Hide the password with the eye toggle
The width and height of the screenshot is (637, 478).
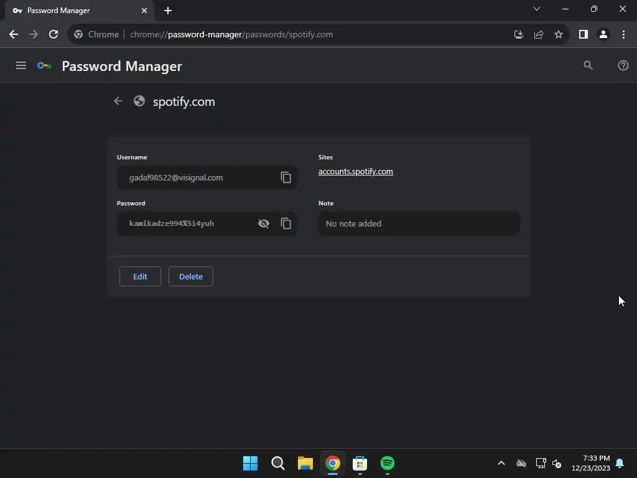click(x=264, y=223)
